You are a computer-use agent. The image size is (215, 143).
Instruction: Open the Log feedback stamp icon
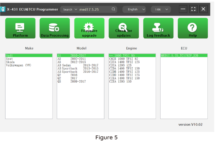(158, 28)
